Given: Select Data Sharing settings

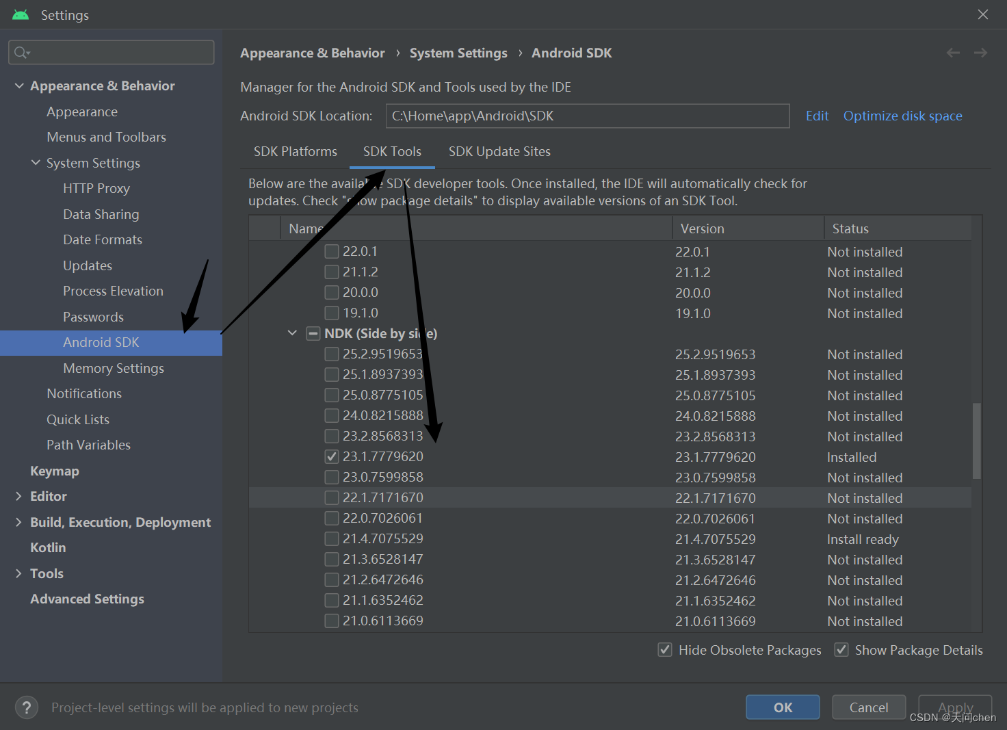Looking at the screenshot, I should pyautogui.click(x=101, y=214).
